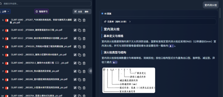Screen dimensions: 223x97
Task: Click the 智能学习 button
Action: pos(41,11)
